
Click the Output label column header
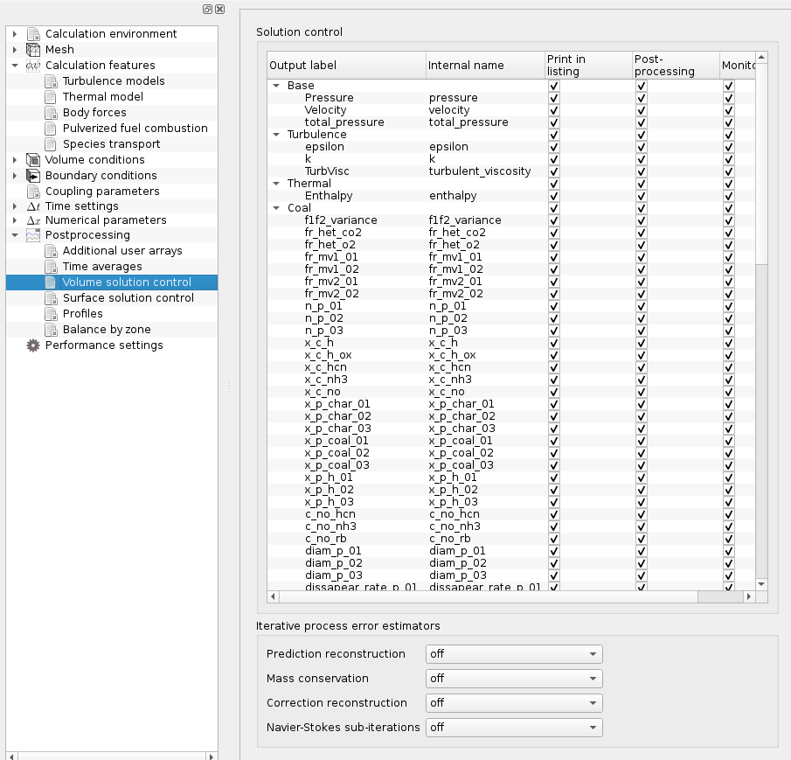pyautogui.click(x=347, y=65)
